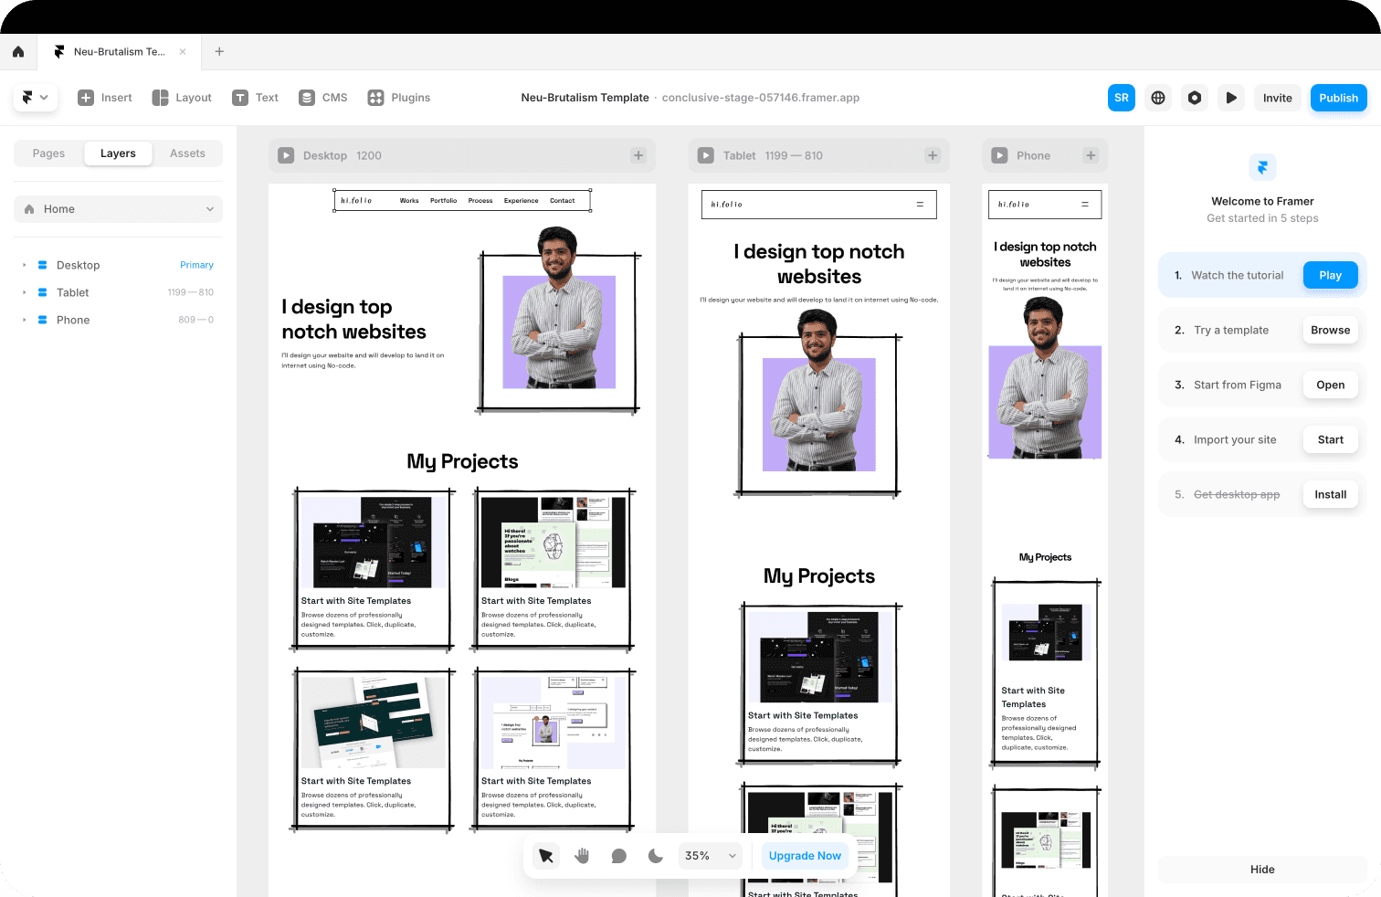Select the Phone layer row
The width and height of the screenshot is (1381, 897).
point(118,320)
